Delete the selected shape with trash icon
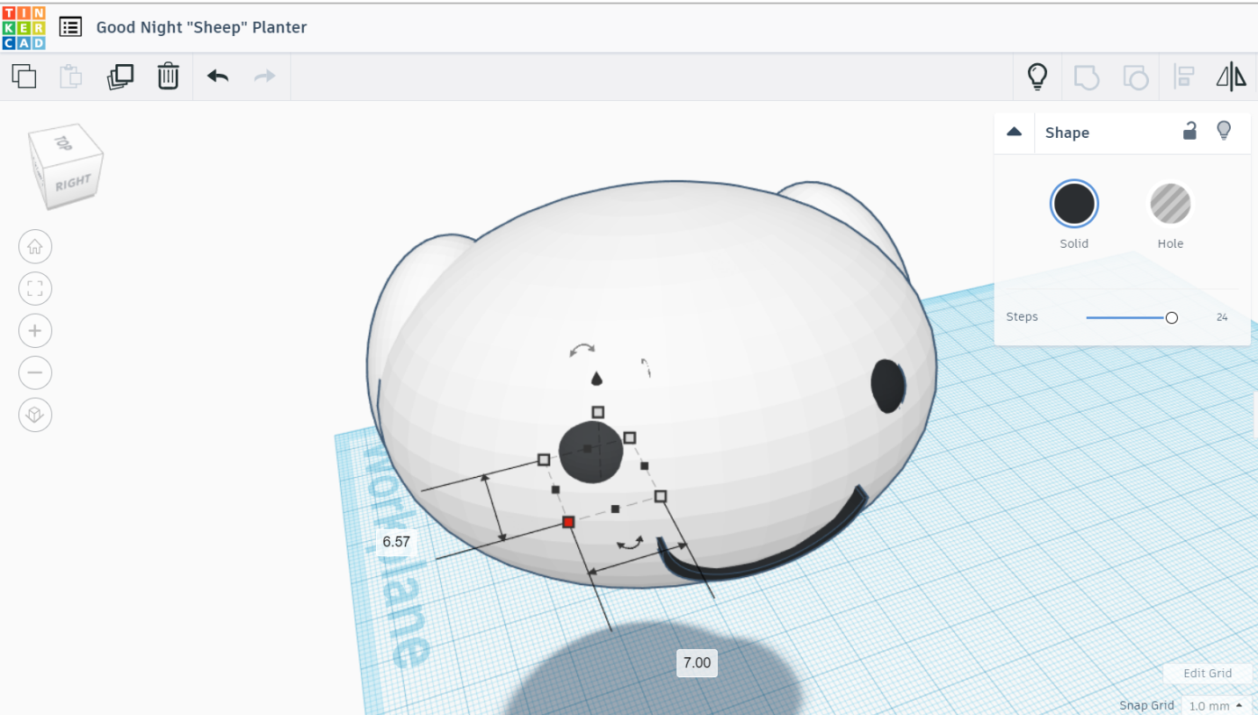 168,76
